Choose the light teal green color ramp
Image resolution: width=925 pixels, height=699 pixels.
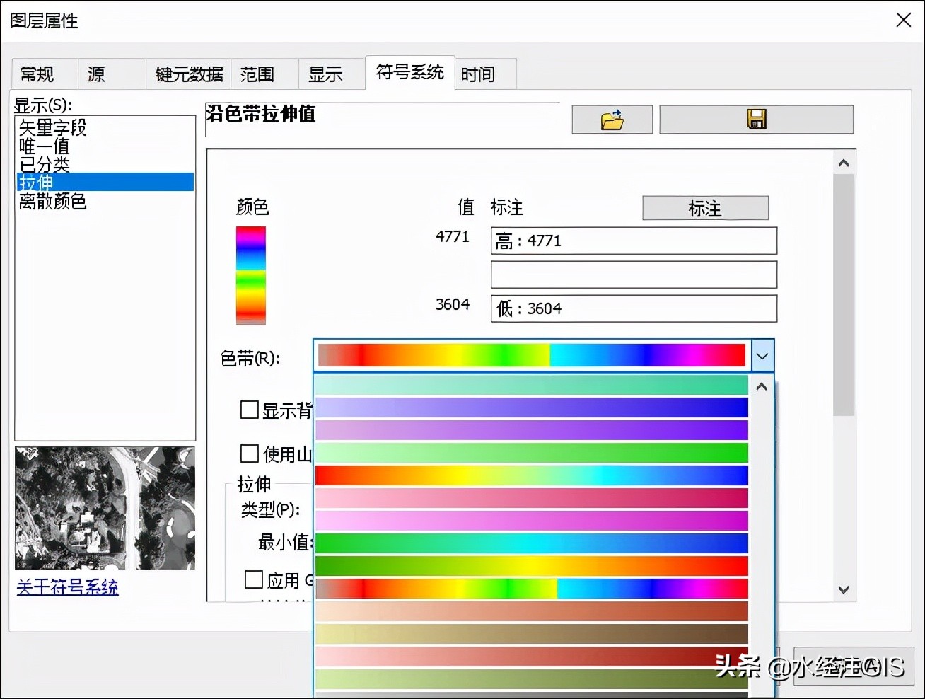pyautogui.click(x=531, y=384)
